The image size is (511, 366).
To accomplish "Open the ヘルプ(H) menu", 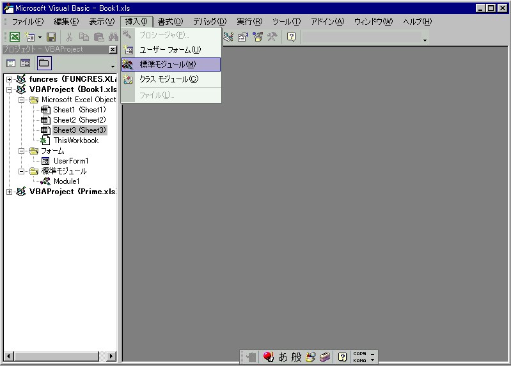I will 417,22.
